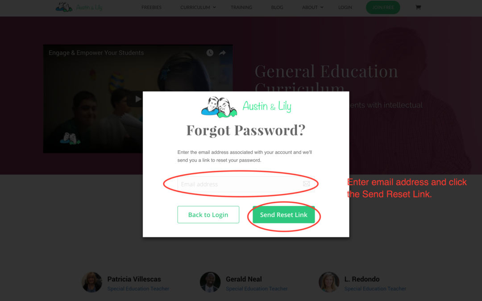482x301 pixels.
Task: Play the Engage & Empower Your Students video
Action: click(x=136, y=99)
